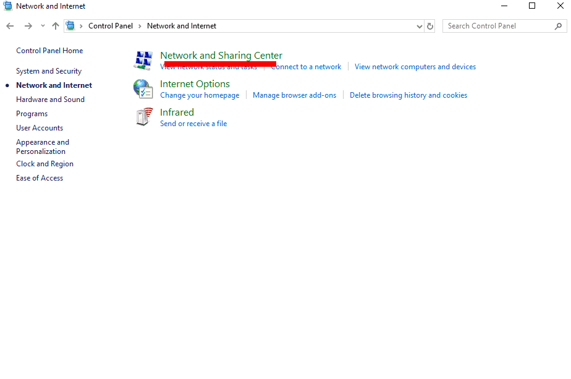Expand the address bar history dropdown

coord(420,26)
